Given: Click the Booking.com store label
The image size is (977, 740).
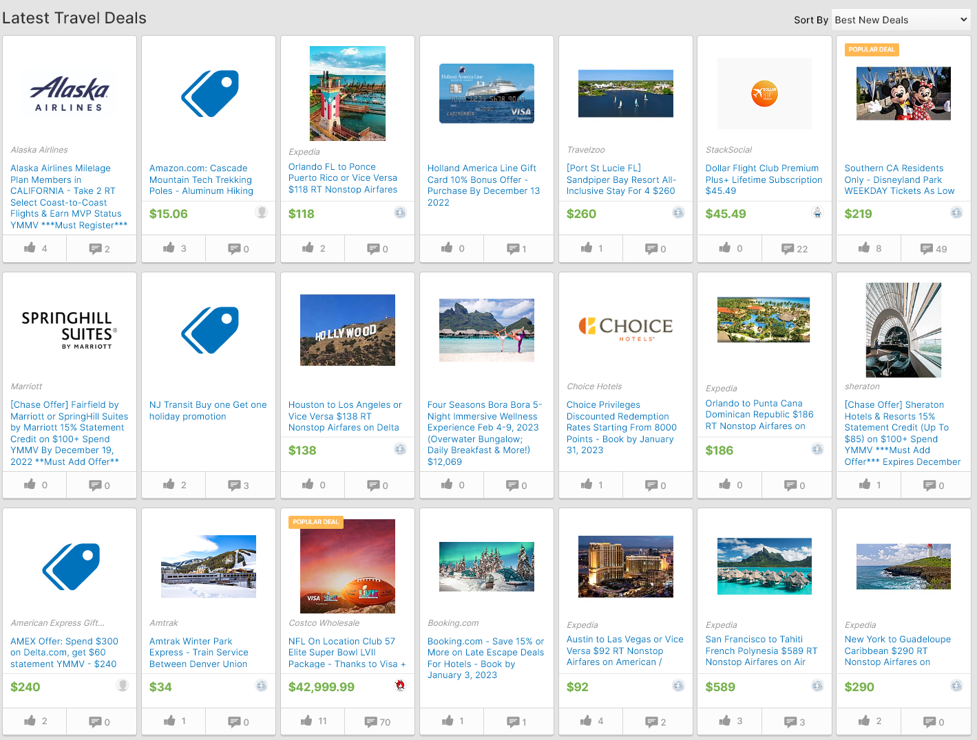Looking at the screenshot, I should [x=453, y=623].
